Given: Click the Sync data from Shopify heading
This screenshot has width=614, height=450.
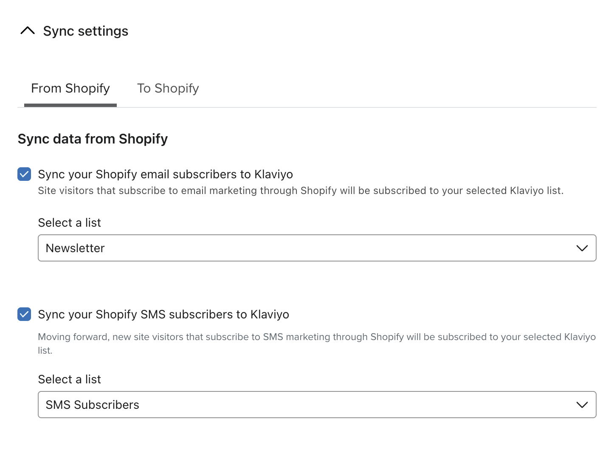Looking at the screenshot, I should click(x=93, y=138).
